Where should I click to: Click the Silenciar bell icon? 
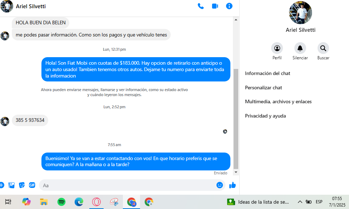tap(300, 48)
